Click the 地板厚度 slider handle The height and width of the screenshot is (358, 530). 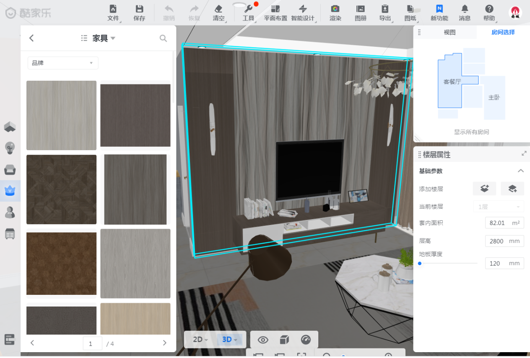(x=420, y=263)
